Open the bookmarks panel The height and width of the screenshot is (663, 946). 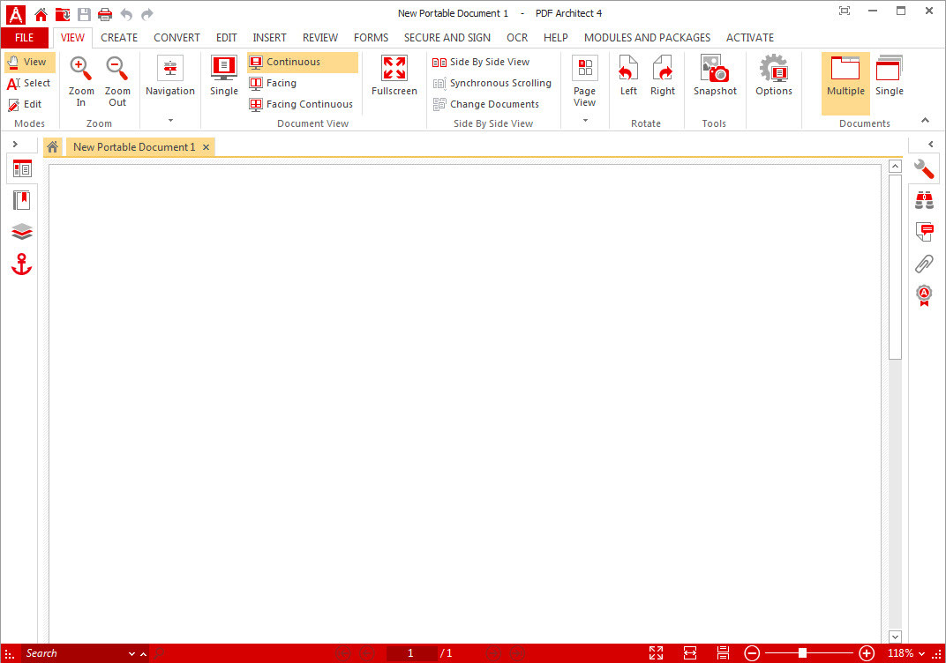click(x=22, y=201)
